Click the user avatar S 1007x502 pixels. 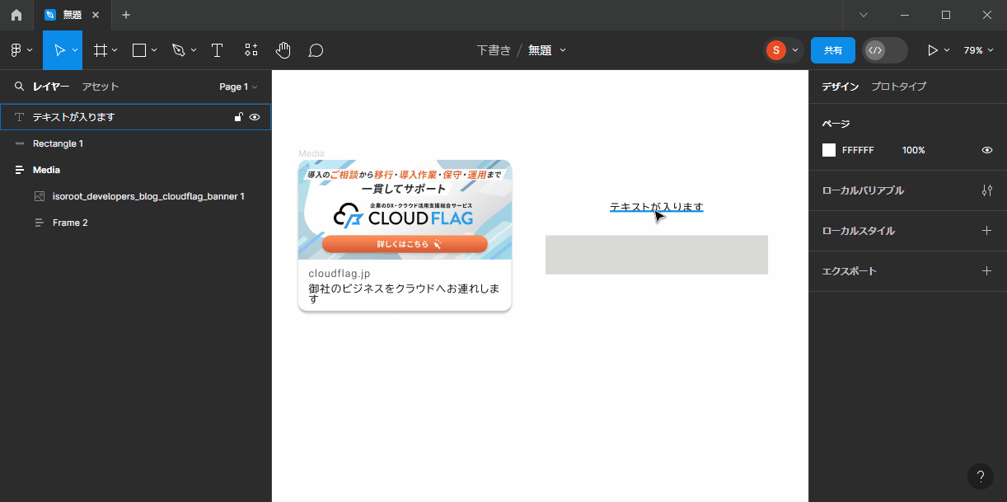click(x=775, y=50)
